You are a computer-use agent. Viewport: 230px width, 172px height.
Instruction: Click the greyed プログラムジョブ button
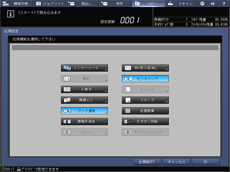tap(145, 132)
